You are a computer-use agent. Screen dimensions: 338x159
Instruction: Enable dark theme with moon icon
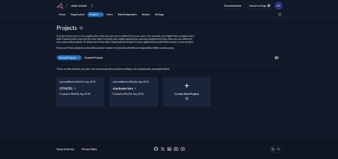click(x=273, y=149)
